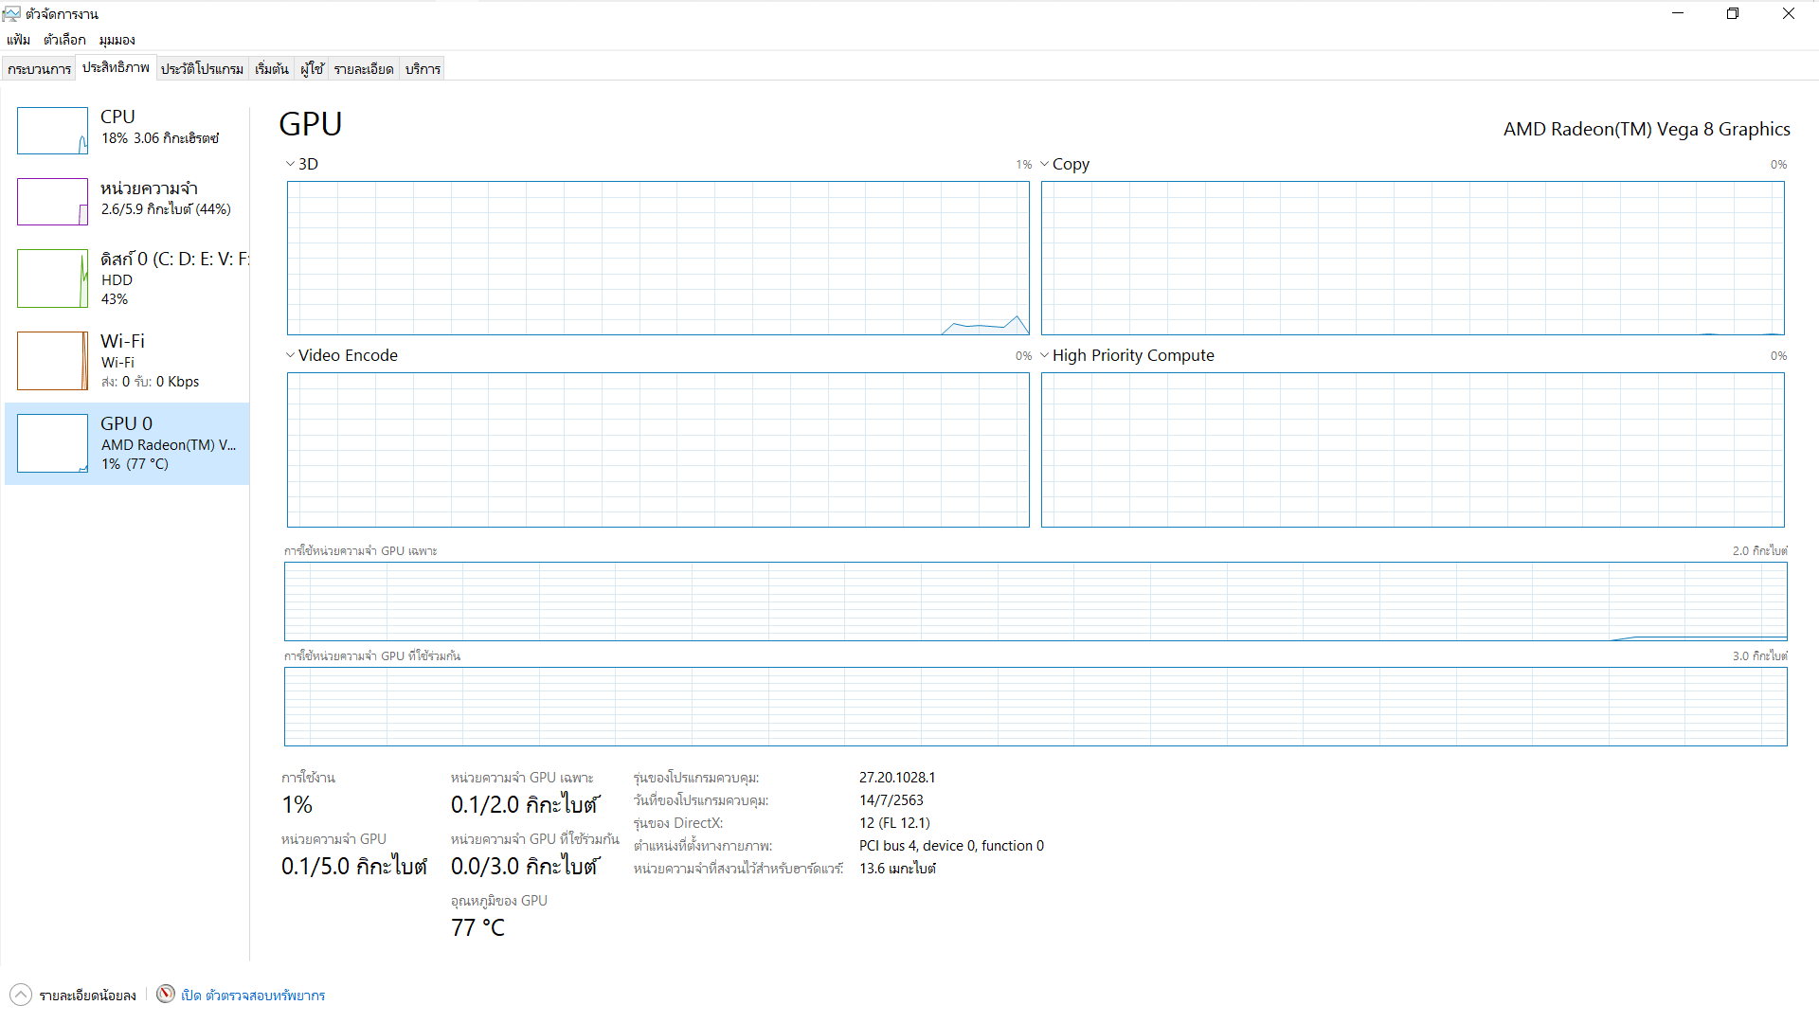Click the Resource Monitor icon at bottom
The height and width of the screenshot is (1023, 1819).
[x=166, y=994]
